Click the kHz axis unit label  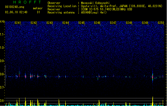coord(2,21)
